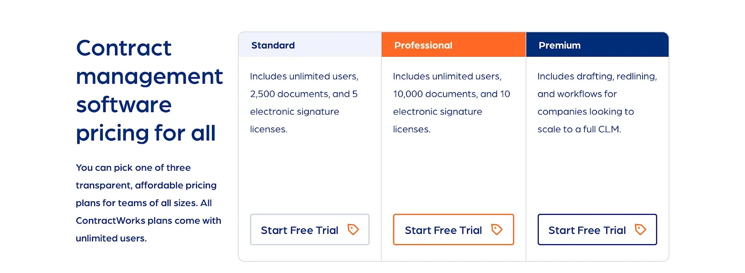
Task: Click the ContractWorks intro paragraph
Action: (148, 203)
